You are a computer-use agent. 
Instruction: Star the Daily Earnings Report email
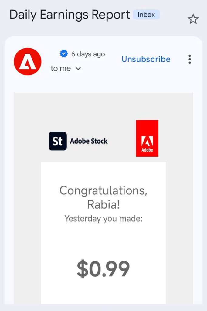coord(193,19)
